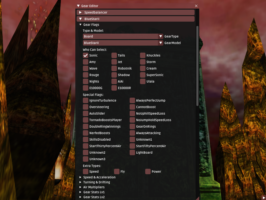Uncheck the Sonic checkbox

[x=85, y=55]
